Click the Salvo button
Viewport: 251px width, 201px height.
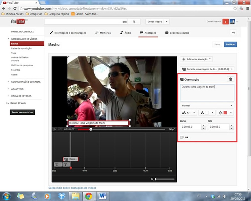(x=217, y=44)
